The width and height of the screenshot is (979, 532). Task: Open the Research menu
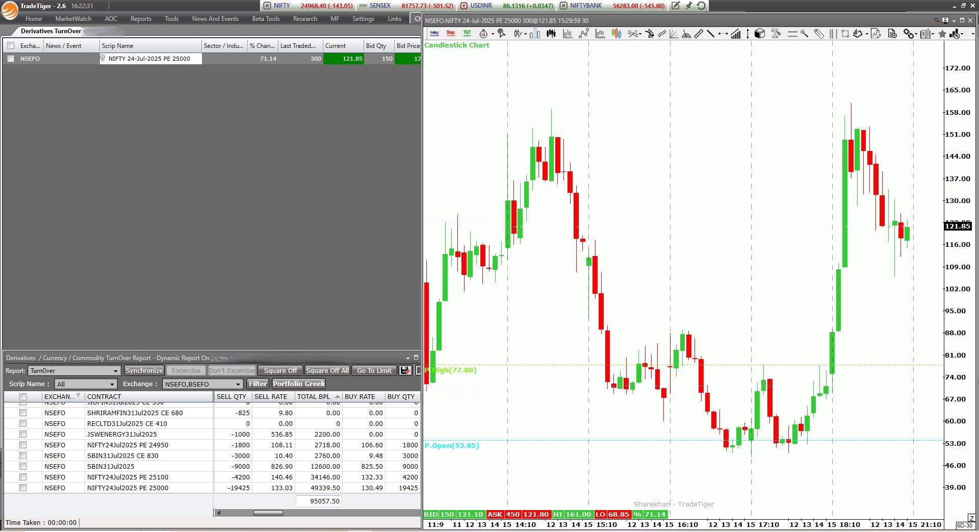point(305,19)
